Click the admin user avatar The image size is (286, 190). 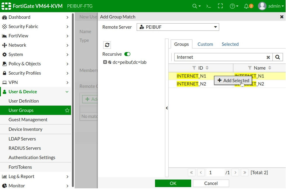click(x=262, y=6)
